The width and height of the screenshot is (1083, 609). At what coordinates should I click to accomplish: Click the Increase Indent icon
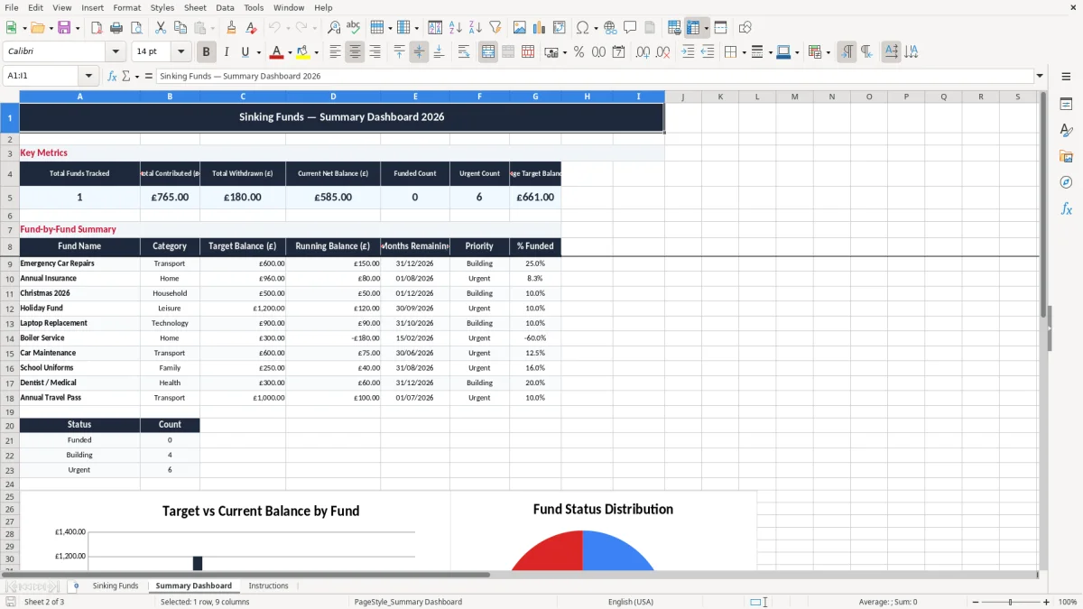pyautogui.click(x=688, y=52)
